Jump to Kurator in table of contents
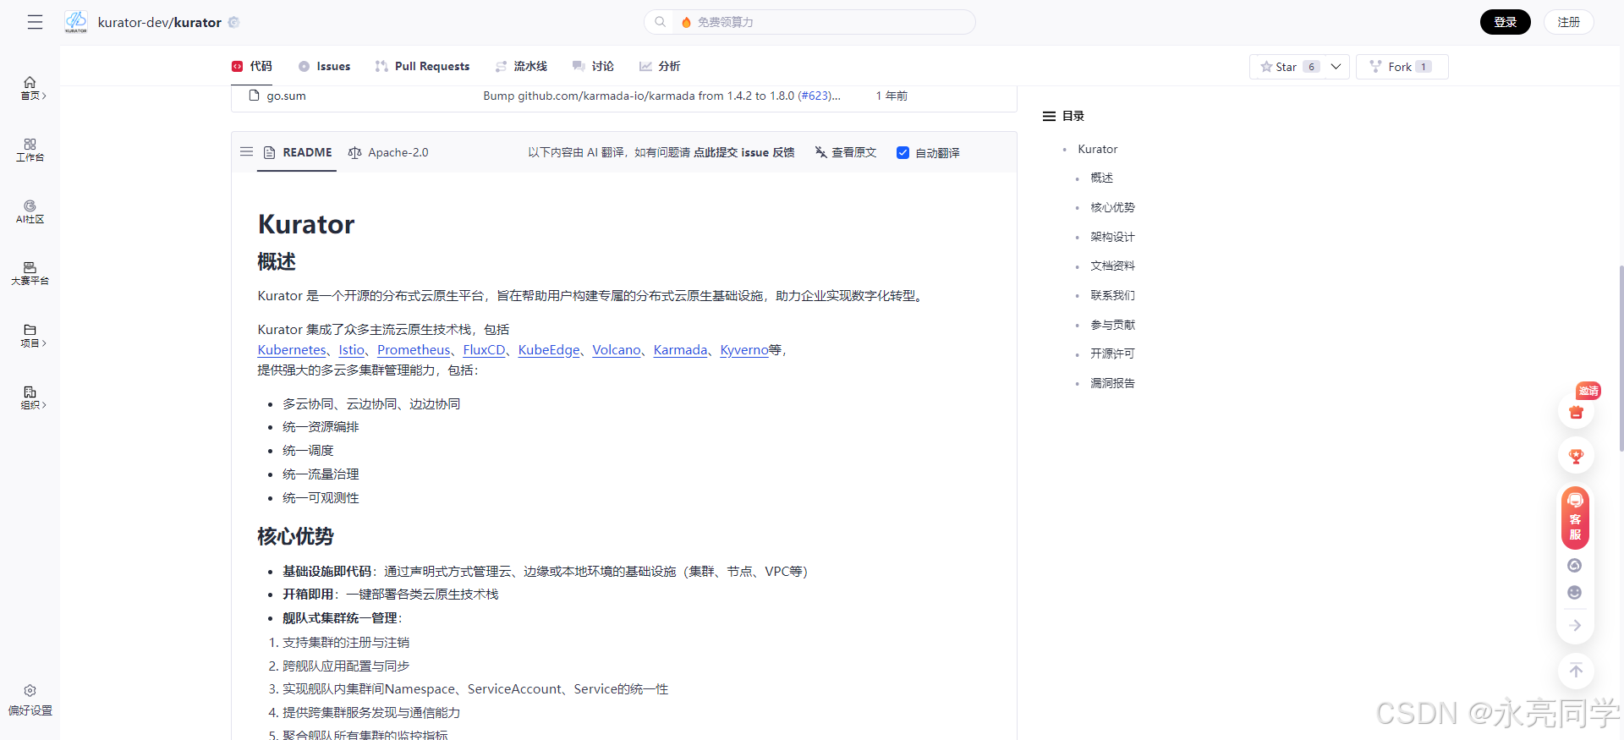This screenshot has width=1624, height=740. [x=1097, y=149]
